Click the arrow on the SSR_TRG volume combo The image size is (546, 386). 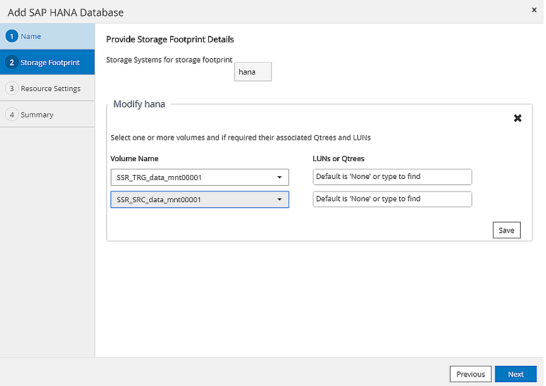click(x=280, y=178)
